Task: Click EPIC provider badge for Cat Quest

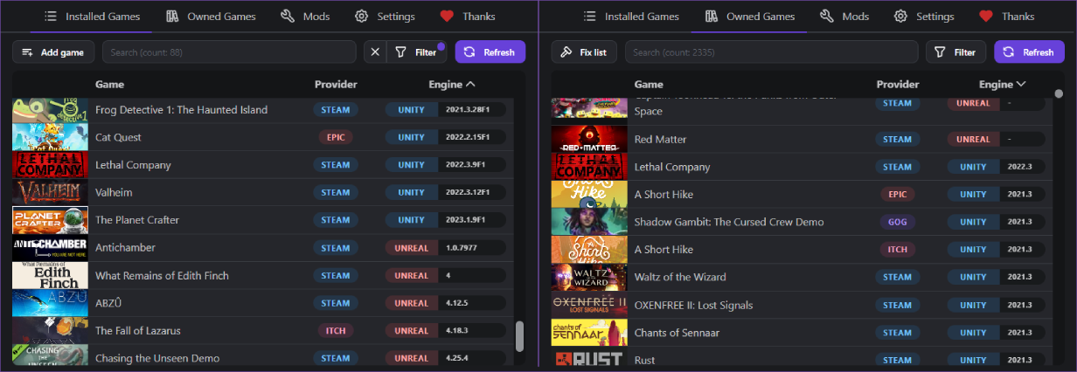Action: pos(336,137)
